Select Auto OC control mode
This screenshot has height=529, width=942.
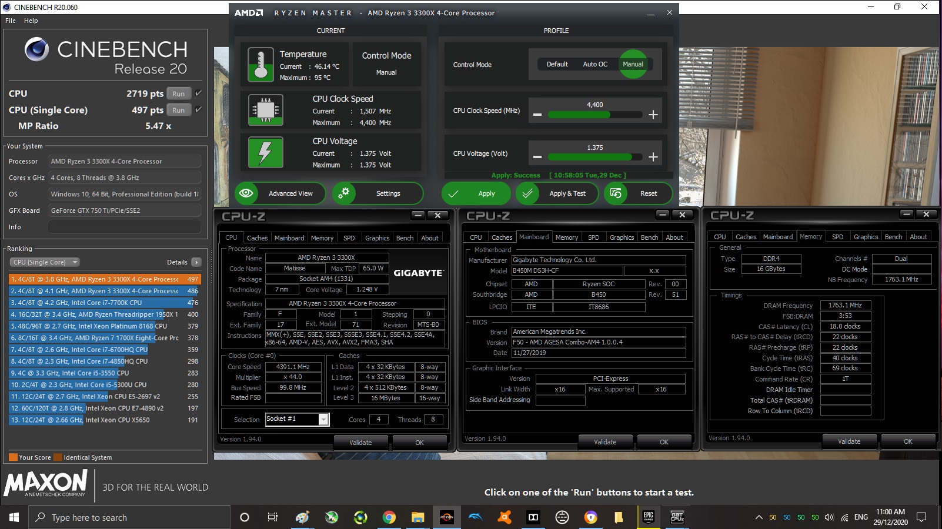pyautogui.click(x=595, y=64)
